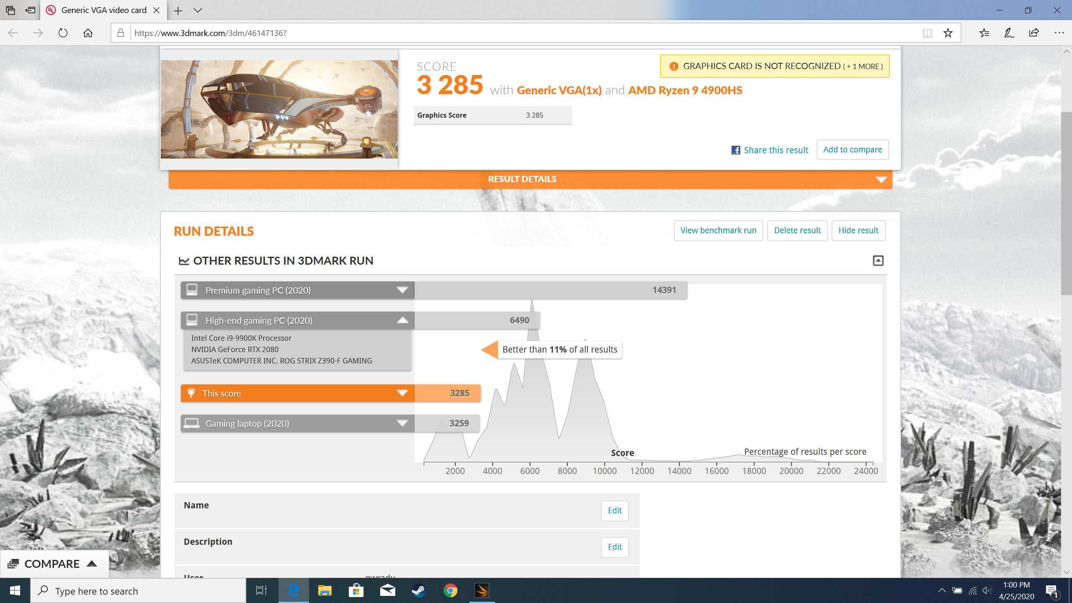This screenshot has width=1072, height=603.
Task: Click the battery status tray icon
Action: pos(957,590)
